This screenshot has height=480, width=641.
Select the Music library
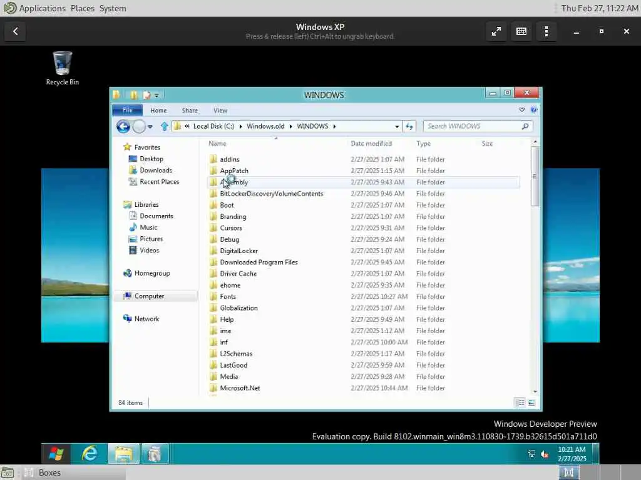click(x=143, y=227)
